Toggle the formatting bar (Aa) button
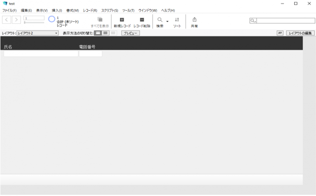Screen dimensions: 316x196 (281, 33)
